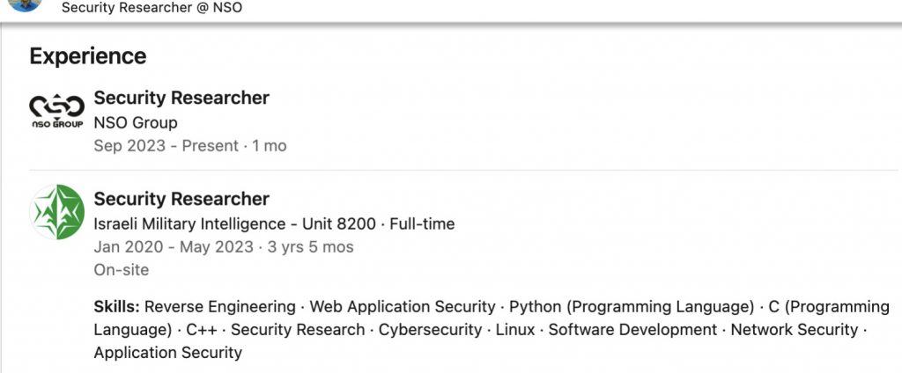
Task: Click the Software Development skill
Action: [x=632, y=330]
